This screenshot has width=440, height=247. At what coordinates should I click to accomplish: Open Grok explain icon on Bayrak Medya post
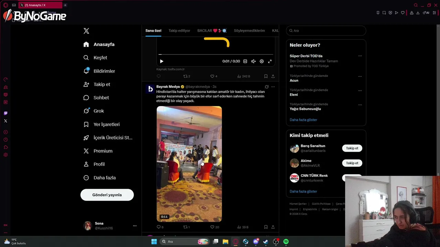point(267,87)
